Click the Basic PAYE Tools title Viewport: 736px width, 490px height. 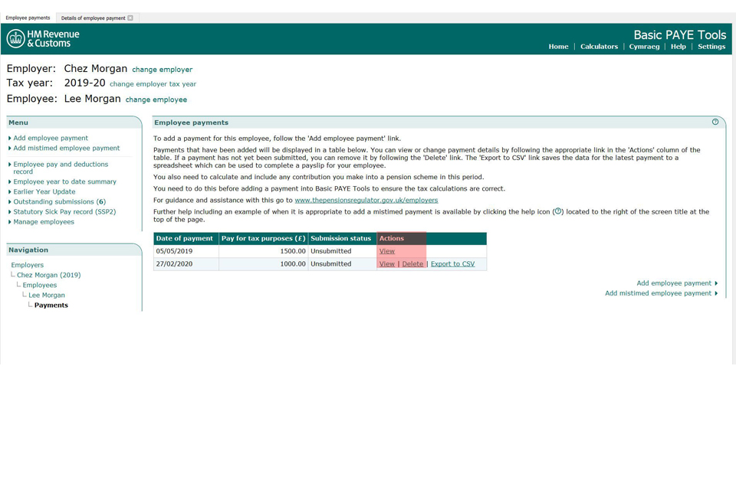(x=679, y=35)
